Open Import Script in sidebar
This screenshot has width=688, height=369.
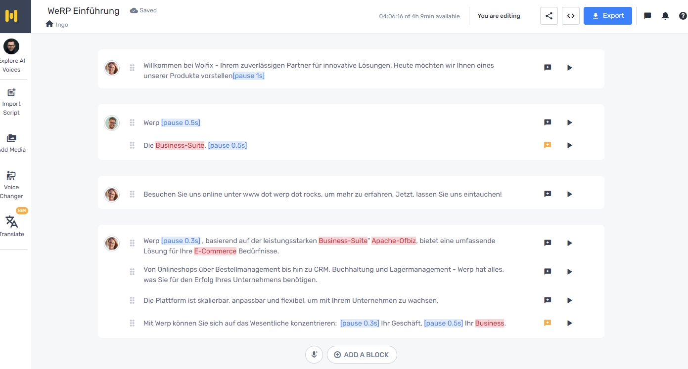(x=11, y=101)
